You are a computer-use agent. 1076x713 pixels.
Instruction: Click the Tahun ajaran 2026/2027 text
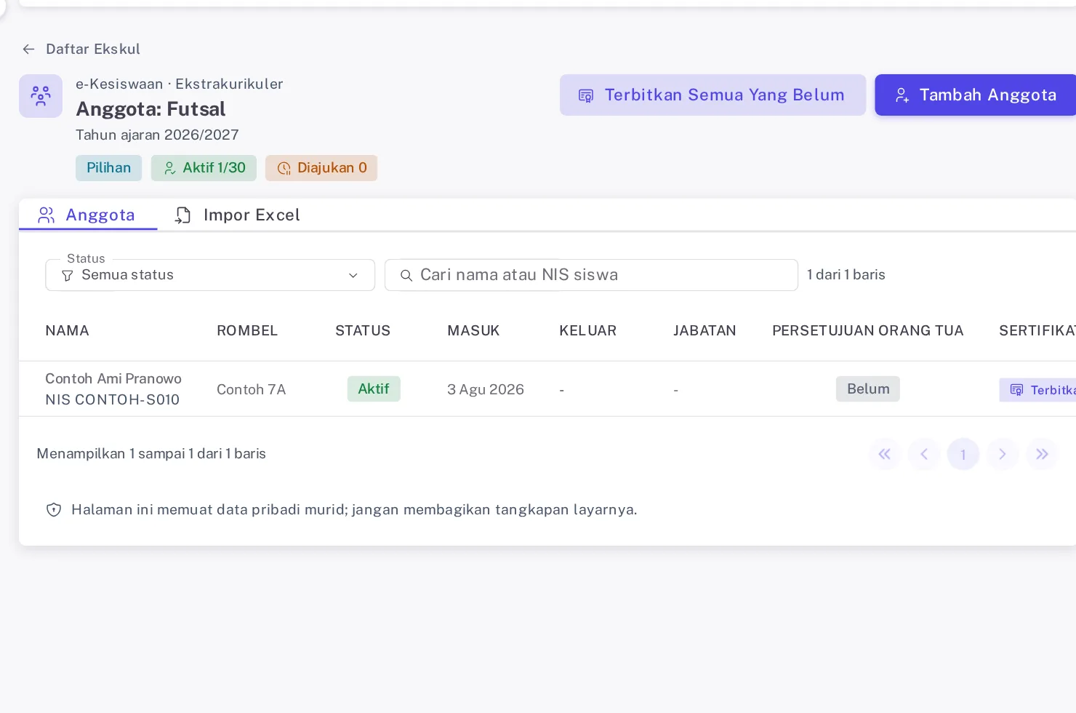[x=157, y=135]
